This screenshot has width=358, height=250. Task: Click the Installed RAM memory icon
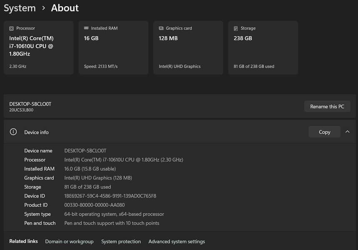[86, 28]
